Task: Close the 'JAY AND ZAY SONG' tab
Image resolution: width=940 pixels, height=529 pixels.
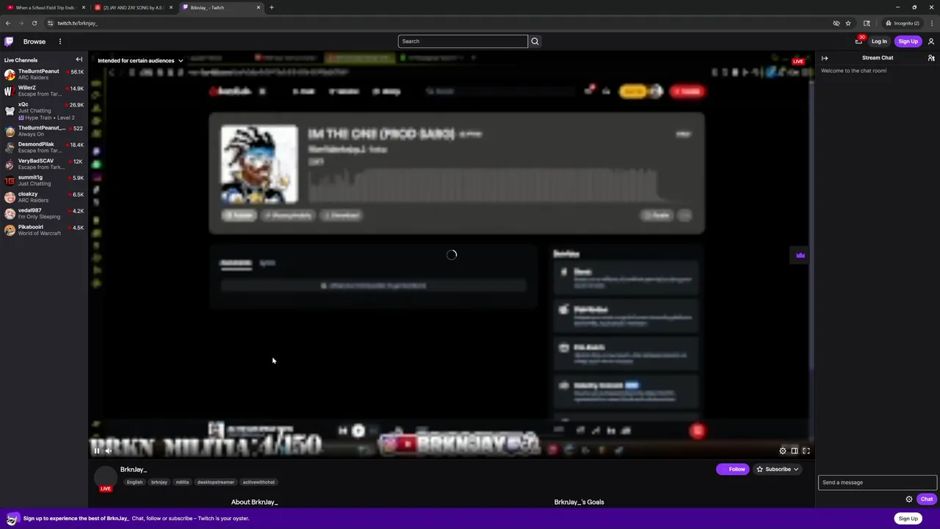Action: [x=171, y=7]
